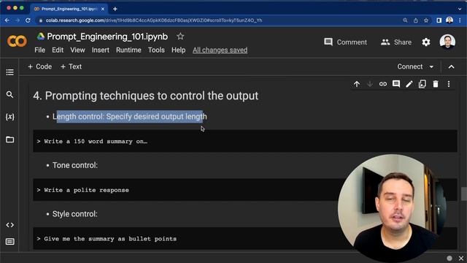
Task: Open Colab settings gear
Action: (x=426, y=42)
